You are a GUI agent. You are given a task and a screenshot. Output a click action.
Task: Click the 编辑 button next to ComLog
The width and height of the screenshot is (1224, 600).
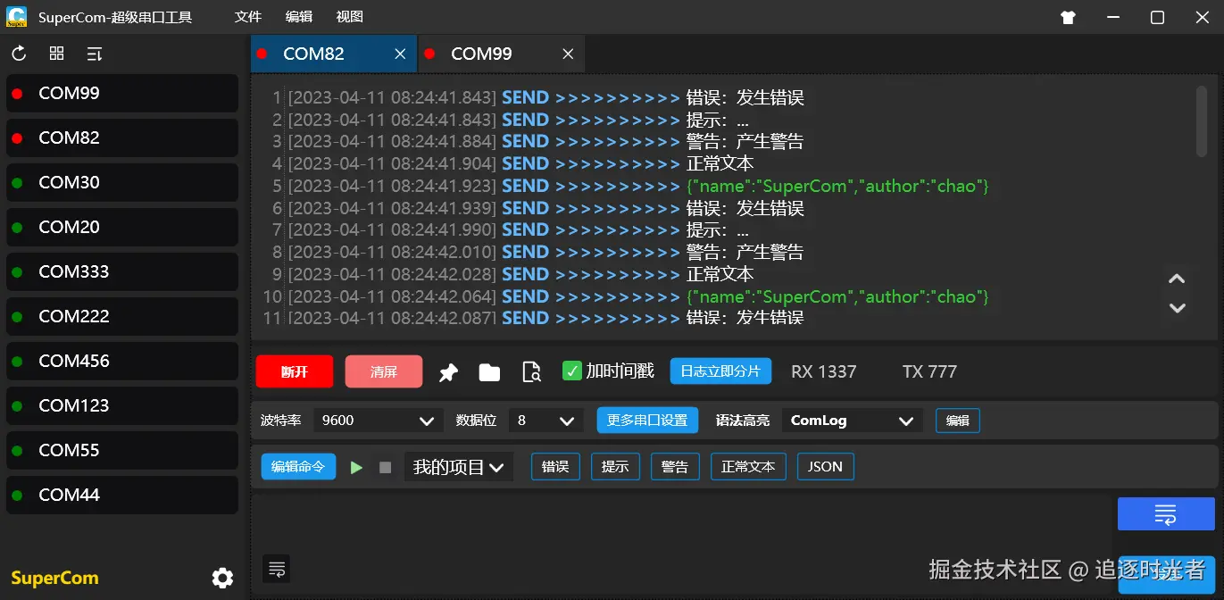pyautogui.click(x=958, y=421)
